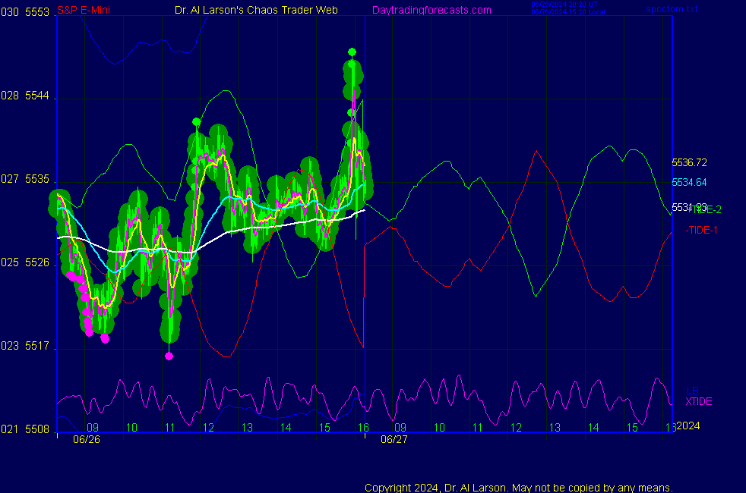Click the 2024 year label on time axis
Image resolution: width=746 pixels, height=493 pixels.
click(688, 426)
